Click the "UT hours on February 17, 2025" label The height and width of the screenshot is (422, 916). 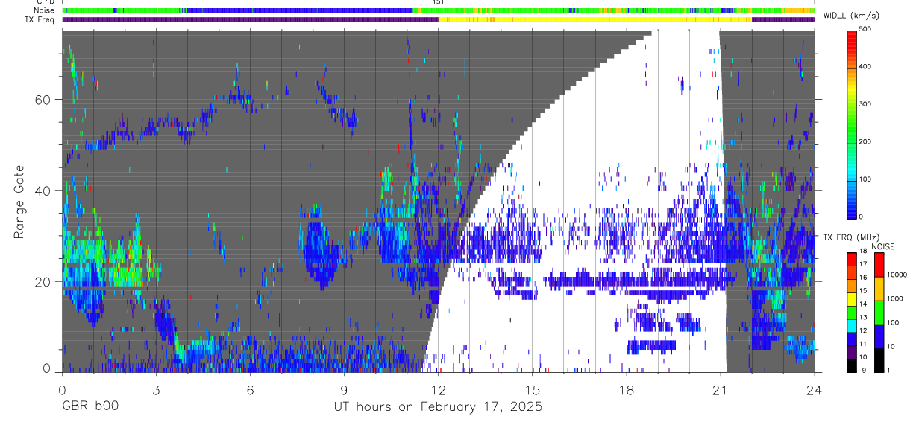point(438,407)
